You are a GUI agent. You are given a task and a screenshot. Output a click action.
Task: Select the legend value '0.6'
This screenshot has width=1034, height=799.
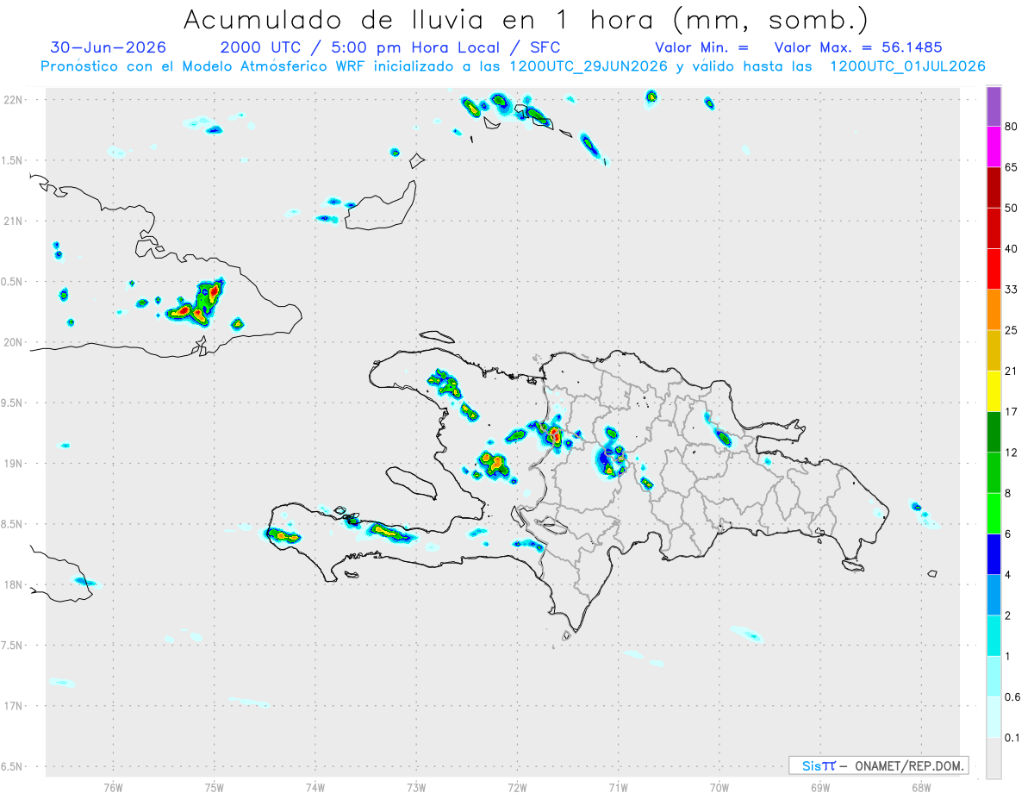(1012, 696)
